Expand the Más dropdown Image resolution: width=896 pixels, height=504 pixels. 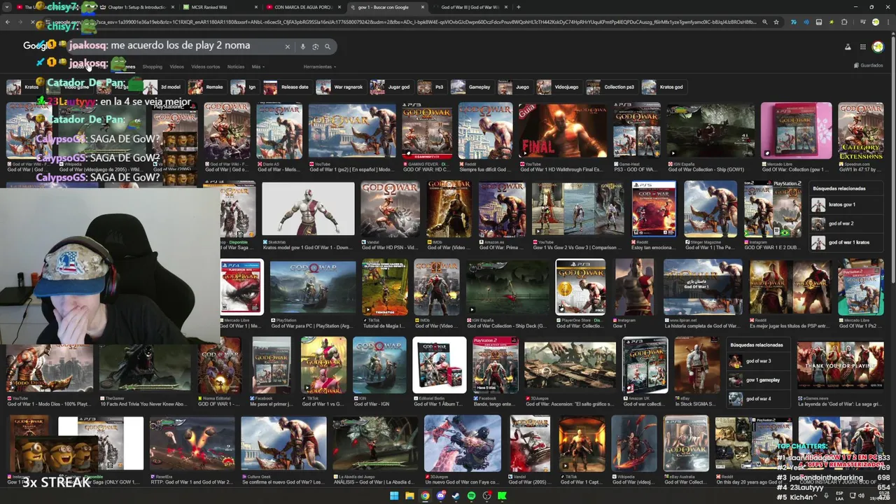click(258, 66)
